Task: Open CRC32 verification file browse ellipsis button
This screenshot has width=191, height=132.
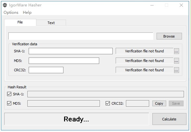Action: point(177,70)
